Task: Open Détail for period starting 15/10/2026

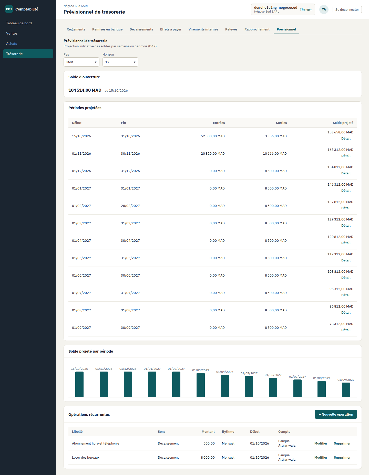Action: pyautogui.click(x=346, y=138)
